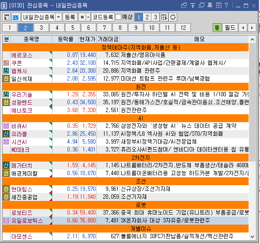The width and height of the screenshot is (260, 243).
Task: Click the 신 badge icon next to 메가터치
Action: click(6, 166)
